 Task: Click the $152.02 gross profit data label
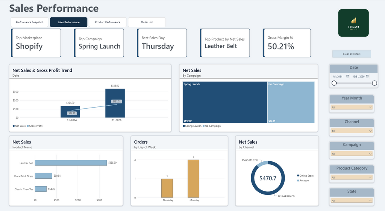coord(117,102)
